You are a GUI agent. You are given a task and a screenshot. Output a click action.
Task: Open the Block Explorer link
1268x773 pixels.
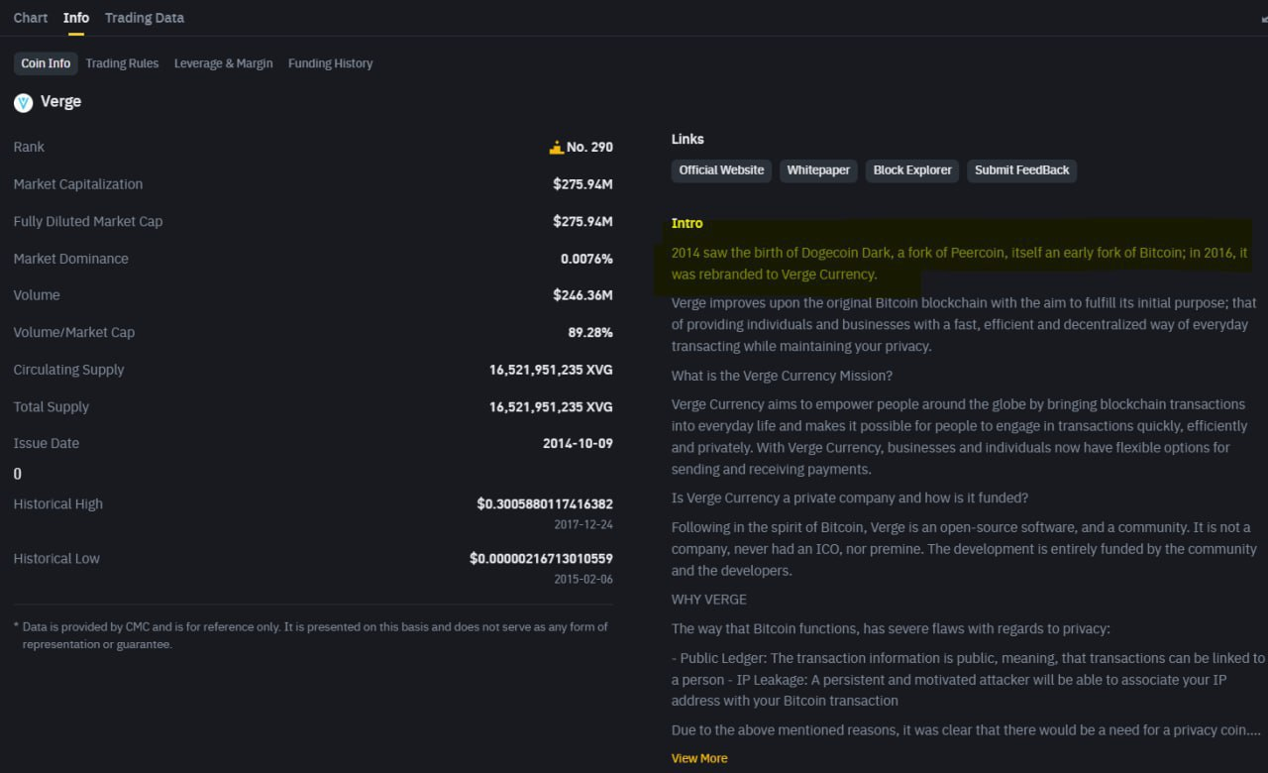(x=912, y=170)
